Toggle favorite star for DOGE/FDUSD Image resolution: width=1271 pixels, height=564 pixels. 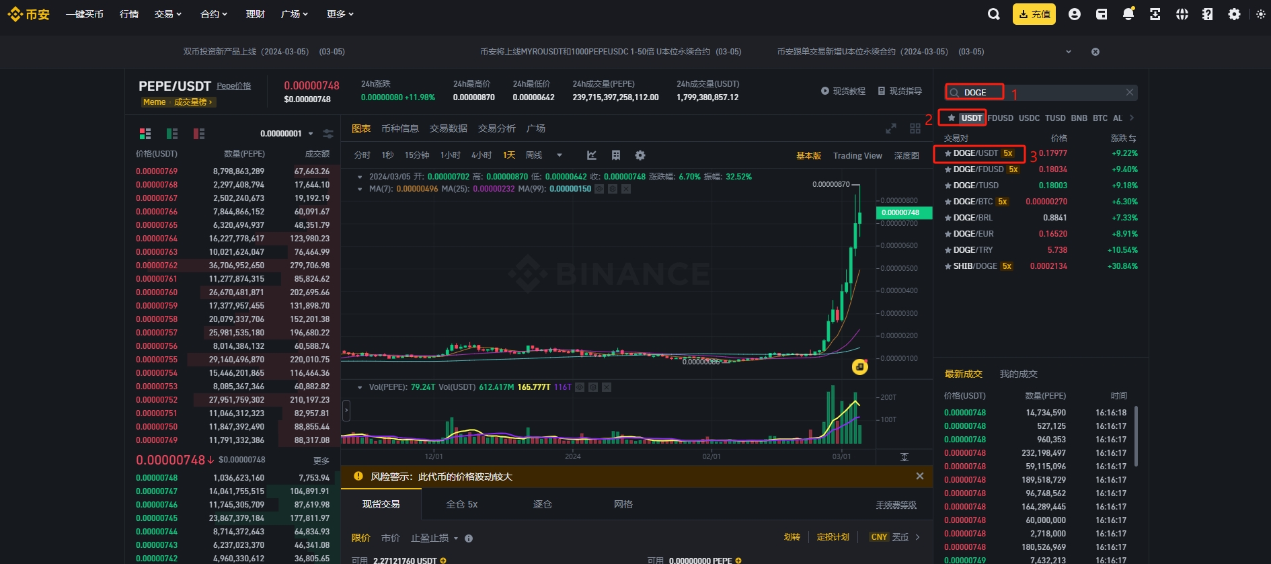(948, 169)
